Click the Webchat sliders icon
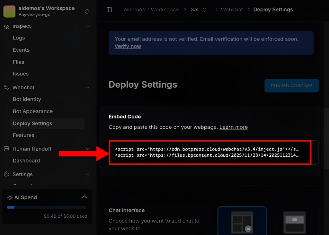This screenshot has width=329, height=235. click(x=6, y=87)
